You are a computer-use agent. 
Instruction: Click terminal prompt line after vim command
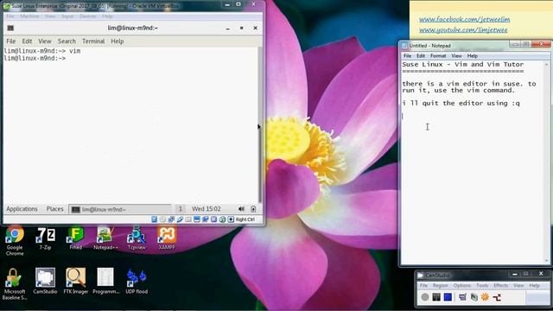pyautogui.click(x=35, y=59)
